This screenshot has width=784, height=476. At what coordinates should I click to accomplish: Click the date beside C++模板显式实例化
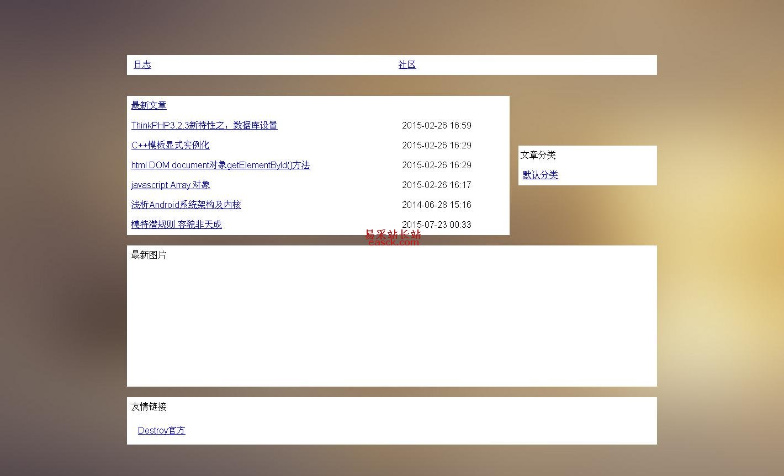pyautogui.click(x=436, y=145)
